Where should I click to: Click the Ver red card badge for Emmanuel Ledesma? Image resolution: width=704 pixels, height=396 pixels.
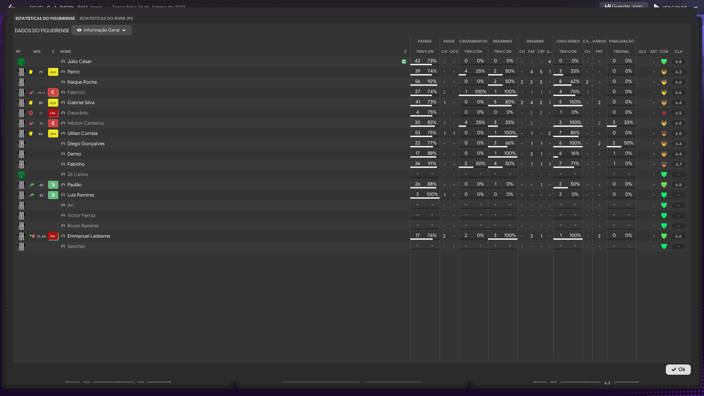(x=53, y=236)
